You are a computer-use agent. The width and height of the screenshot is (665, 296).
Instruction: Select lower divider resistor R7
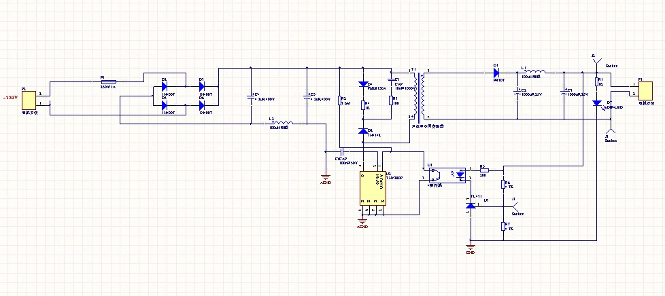[x=503, y=225]
